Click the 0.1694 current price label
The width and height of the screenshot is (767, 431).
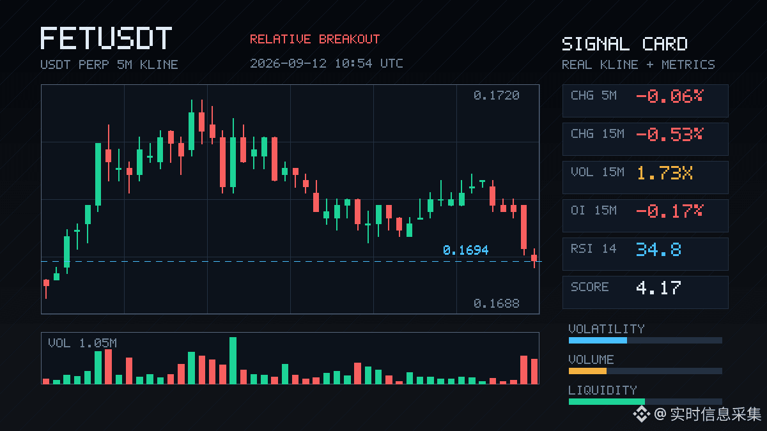(465, 250)
